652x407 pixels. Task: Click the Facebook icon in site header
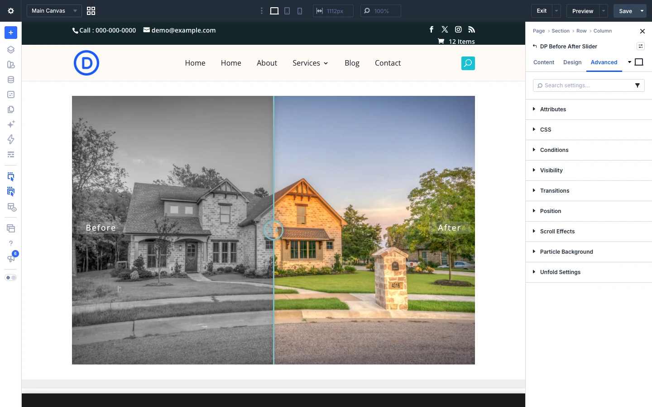coord(431,29)
